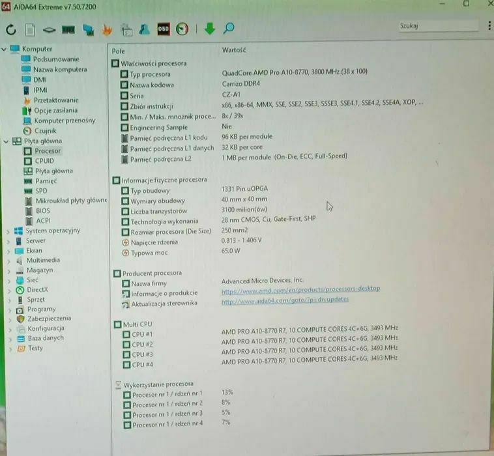494x456 pixels.
Task: Select Przetaktowanie tree item
Action: point(56,100)
